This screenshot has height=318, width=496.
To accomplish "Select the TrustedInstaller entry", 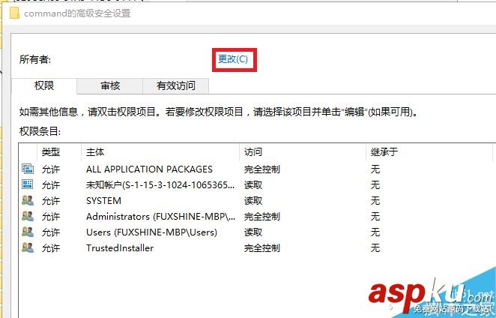I will point(120,248).
